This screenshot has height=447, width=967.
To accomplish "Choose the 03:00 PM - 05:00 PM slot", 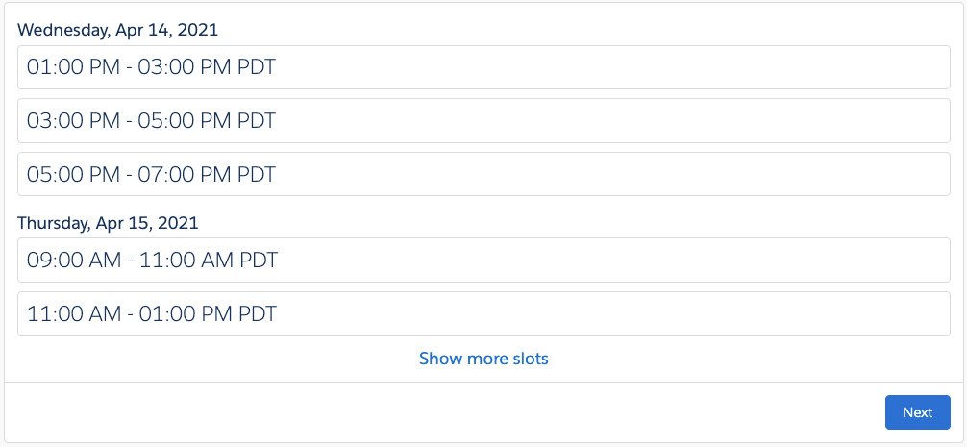I will click(483, 121).
